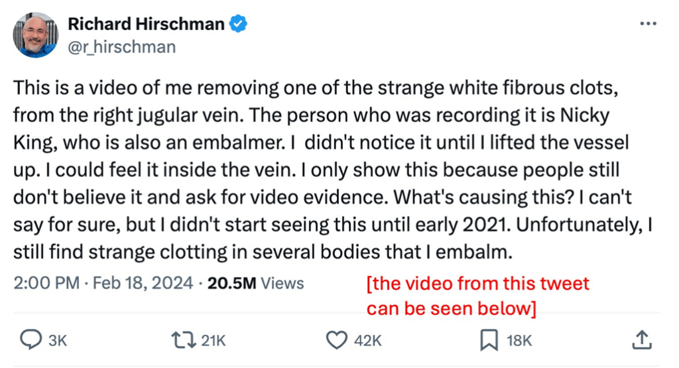Bookmark the tweet with the bookmark icon
Image resolution: width=679 pixels, height=368 pixels.
click(x=489, y=340)
